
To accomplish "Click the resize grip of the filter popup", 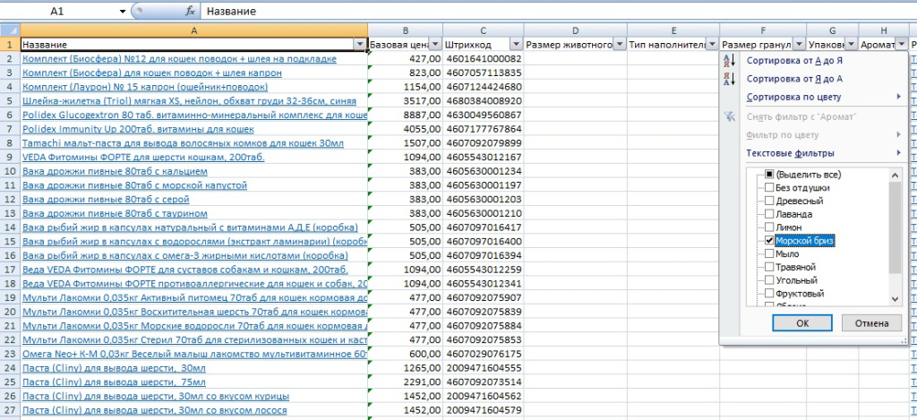I will click(905, 340).
